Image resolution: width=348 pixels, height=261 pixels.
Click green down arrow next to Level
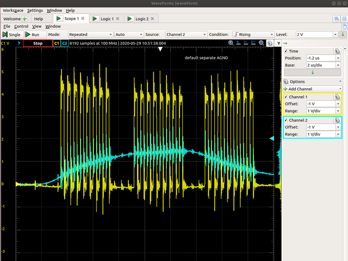343,35
